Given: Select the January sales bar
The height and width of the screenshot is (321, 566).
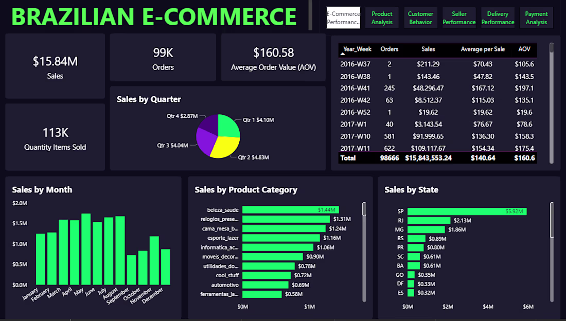Looking at the screenshot, I should tap(41, 259).
